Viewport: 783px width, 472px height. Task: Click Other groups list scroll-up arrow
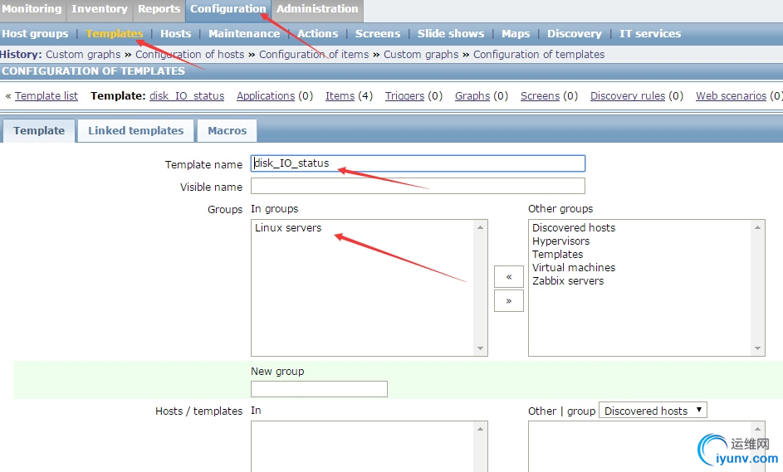coord(757,227)
